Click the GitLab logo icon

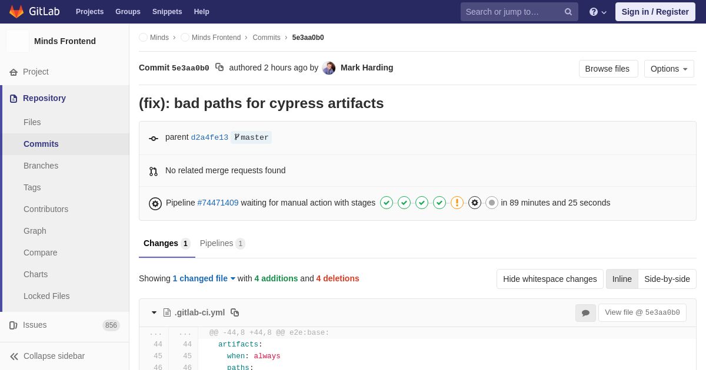coord(16,12)
